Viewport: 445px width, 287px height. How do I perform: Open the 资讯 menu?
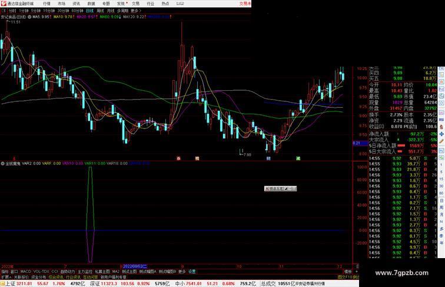pos(76,4)
